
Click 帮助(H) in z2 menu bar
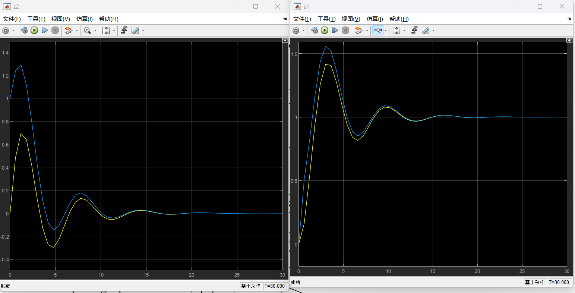coord(109,19)
